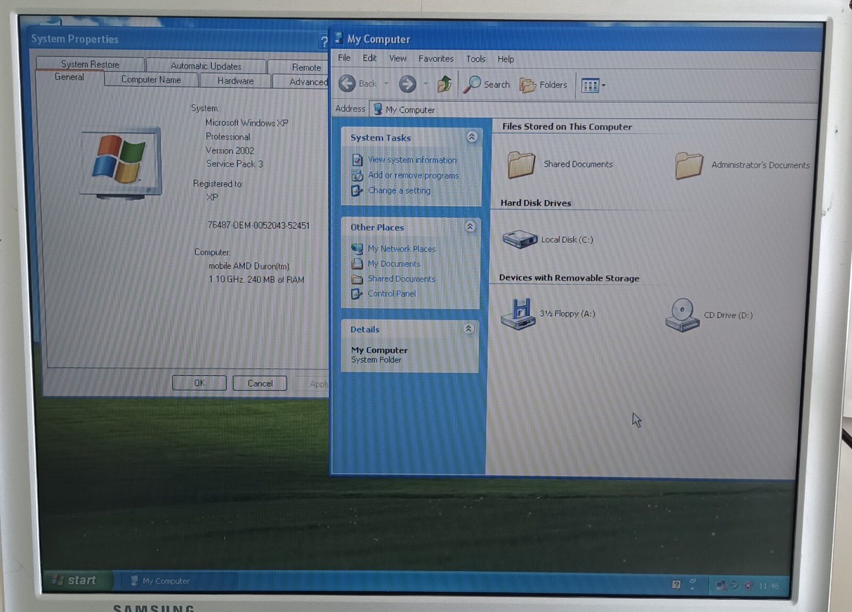The image size is (852, 612).
Task: Click the View system information icon
Action: (357, 159)
